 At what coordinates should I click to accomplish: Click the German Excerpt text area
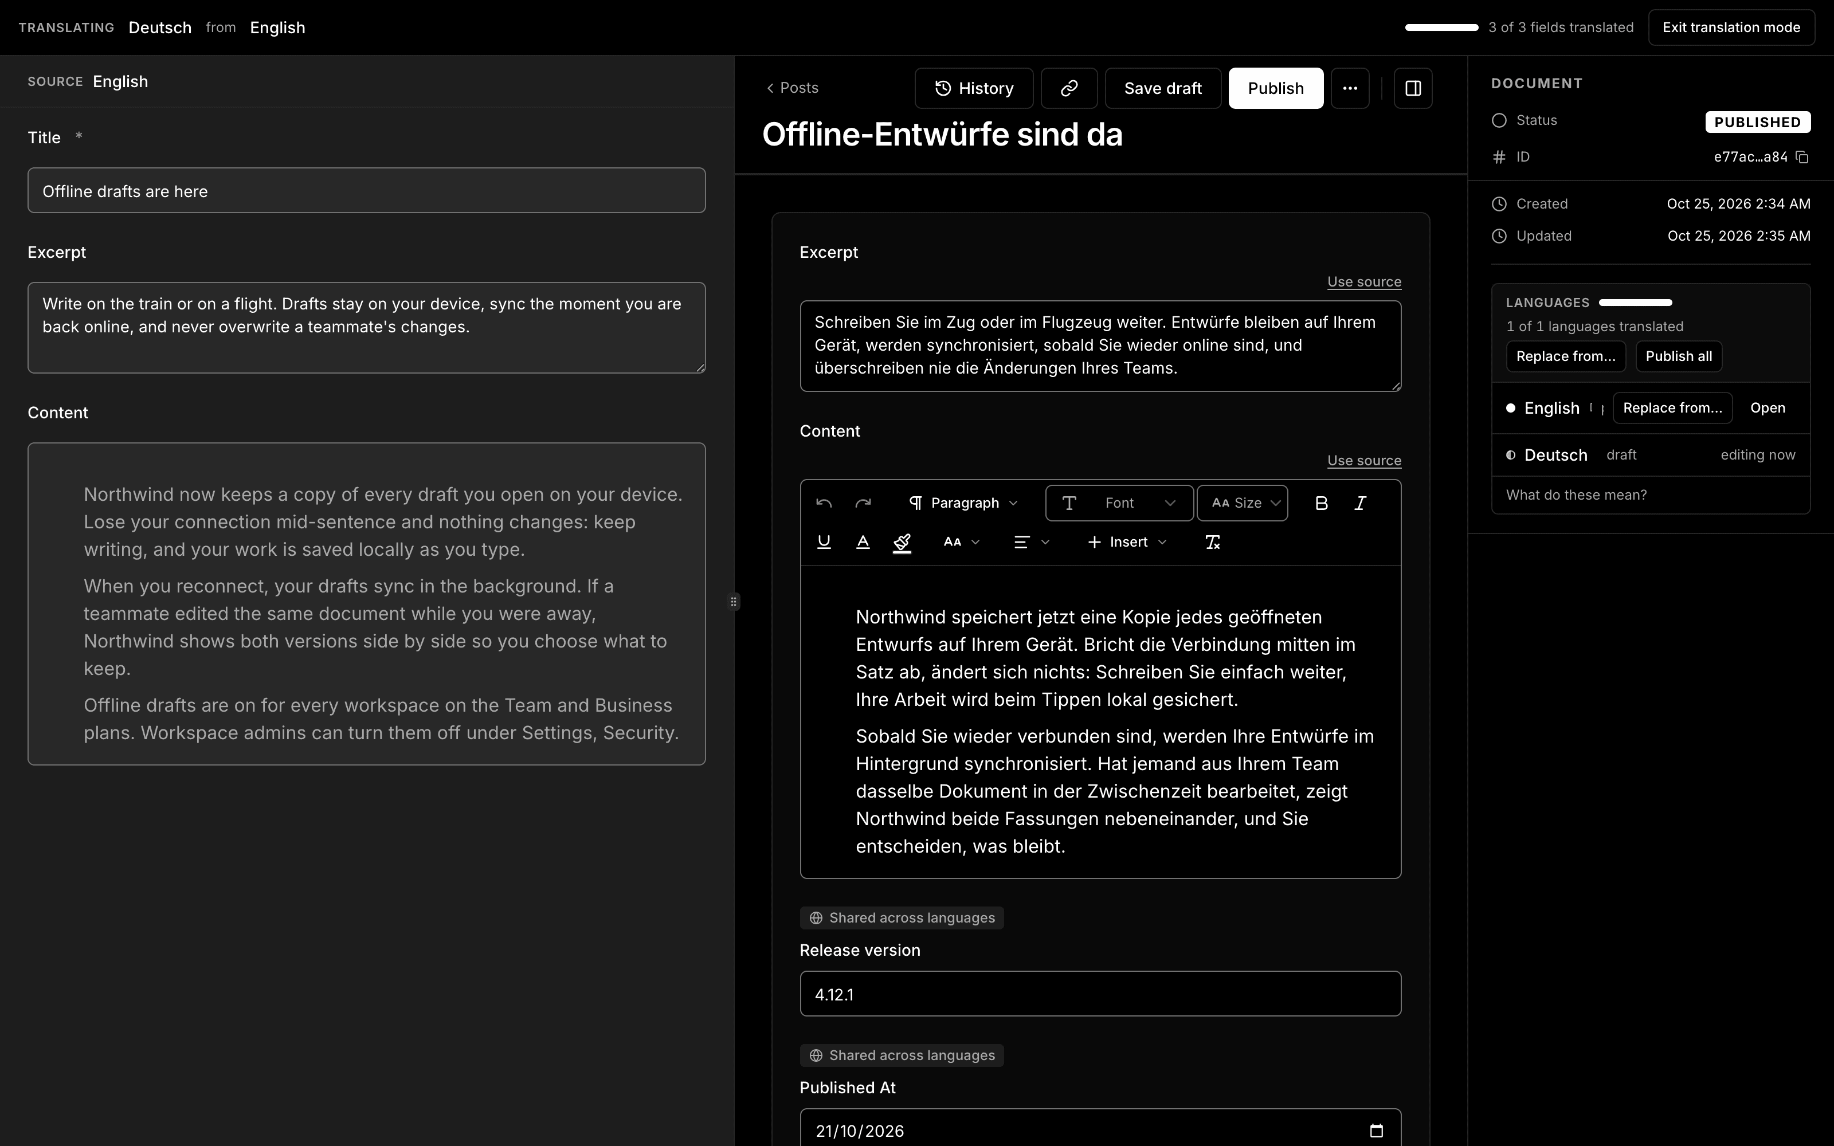pos(1100,346)
